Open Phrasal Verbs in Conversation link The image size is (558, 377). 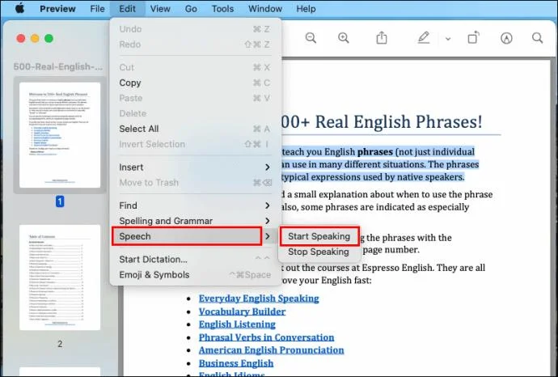click(x=267, y=337)
